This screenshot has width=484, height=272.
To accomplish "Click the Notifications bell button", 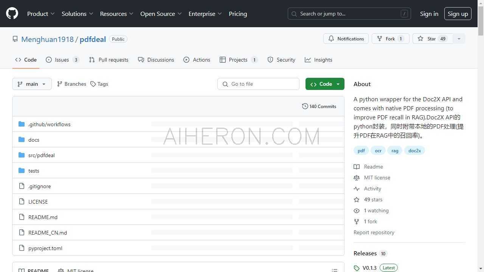I will pos(346,39).
